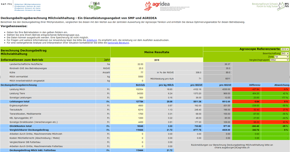Click the Deckungsbeitragsberechnung section header
The height and width of the screenshot is (152, 290).
[19, 85]
